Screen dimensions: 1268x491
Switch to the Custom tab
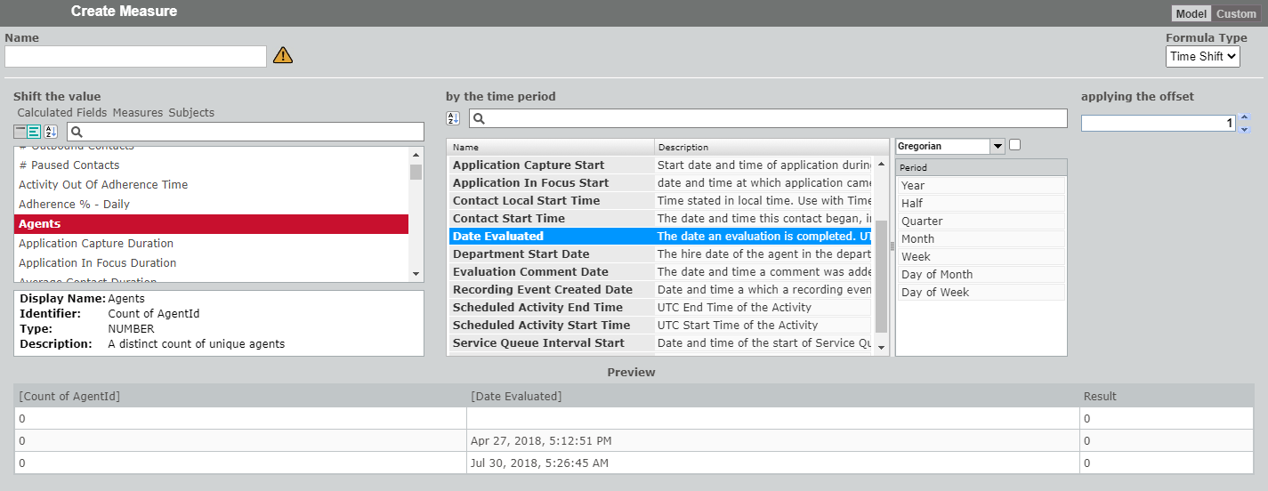point(1236,13)
